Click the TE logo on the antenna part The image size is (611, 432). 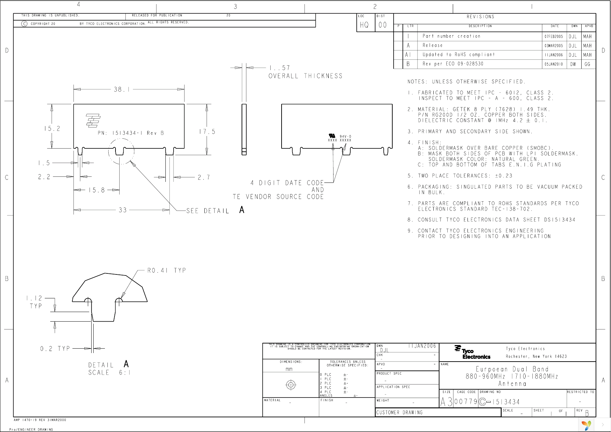pos(93,120)
